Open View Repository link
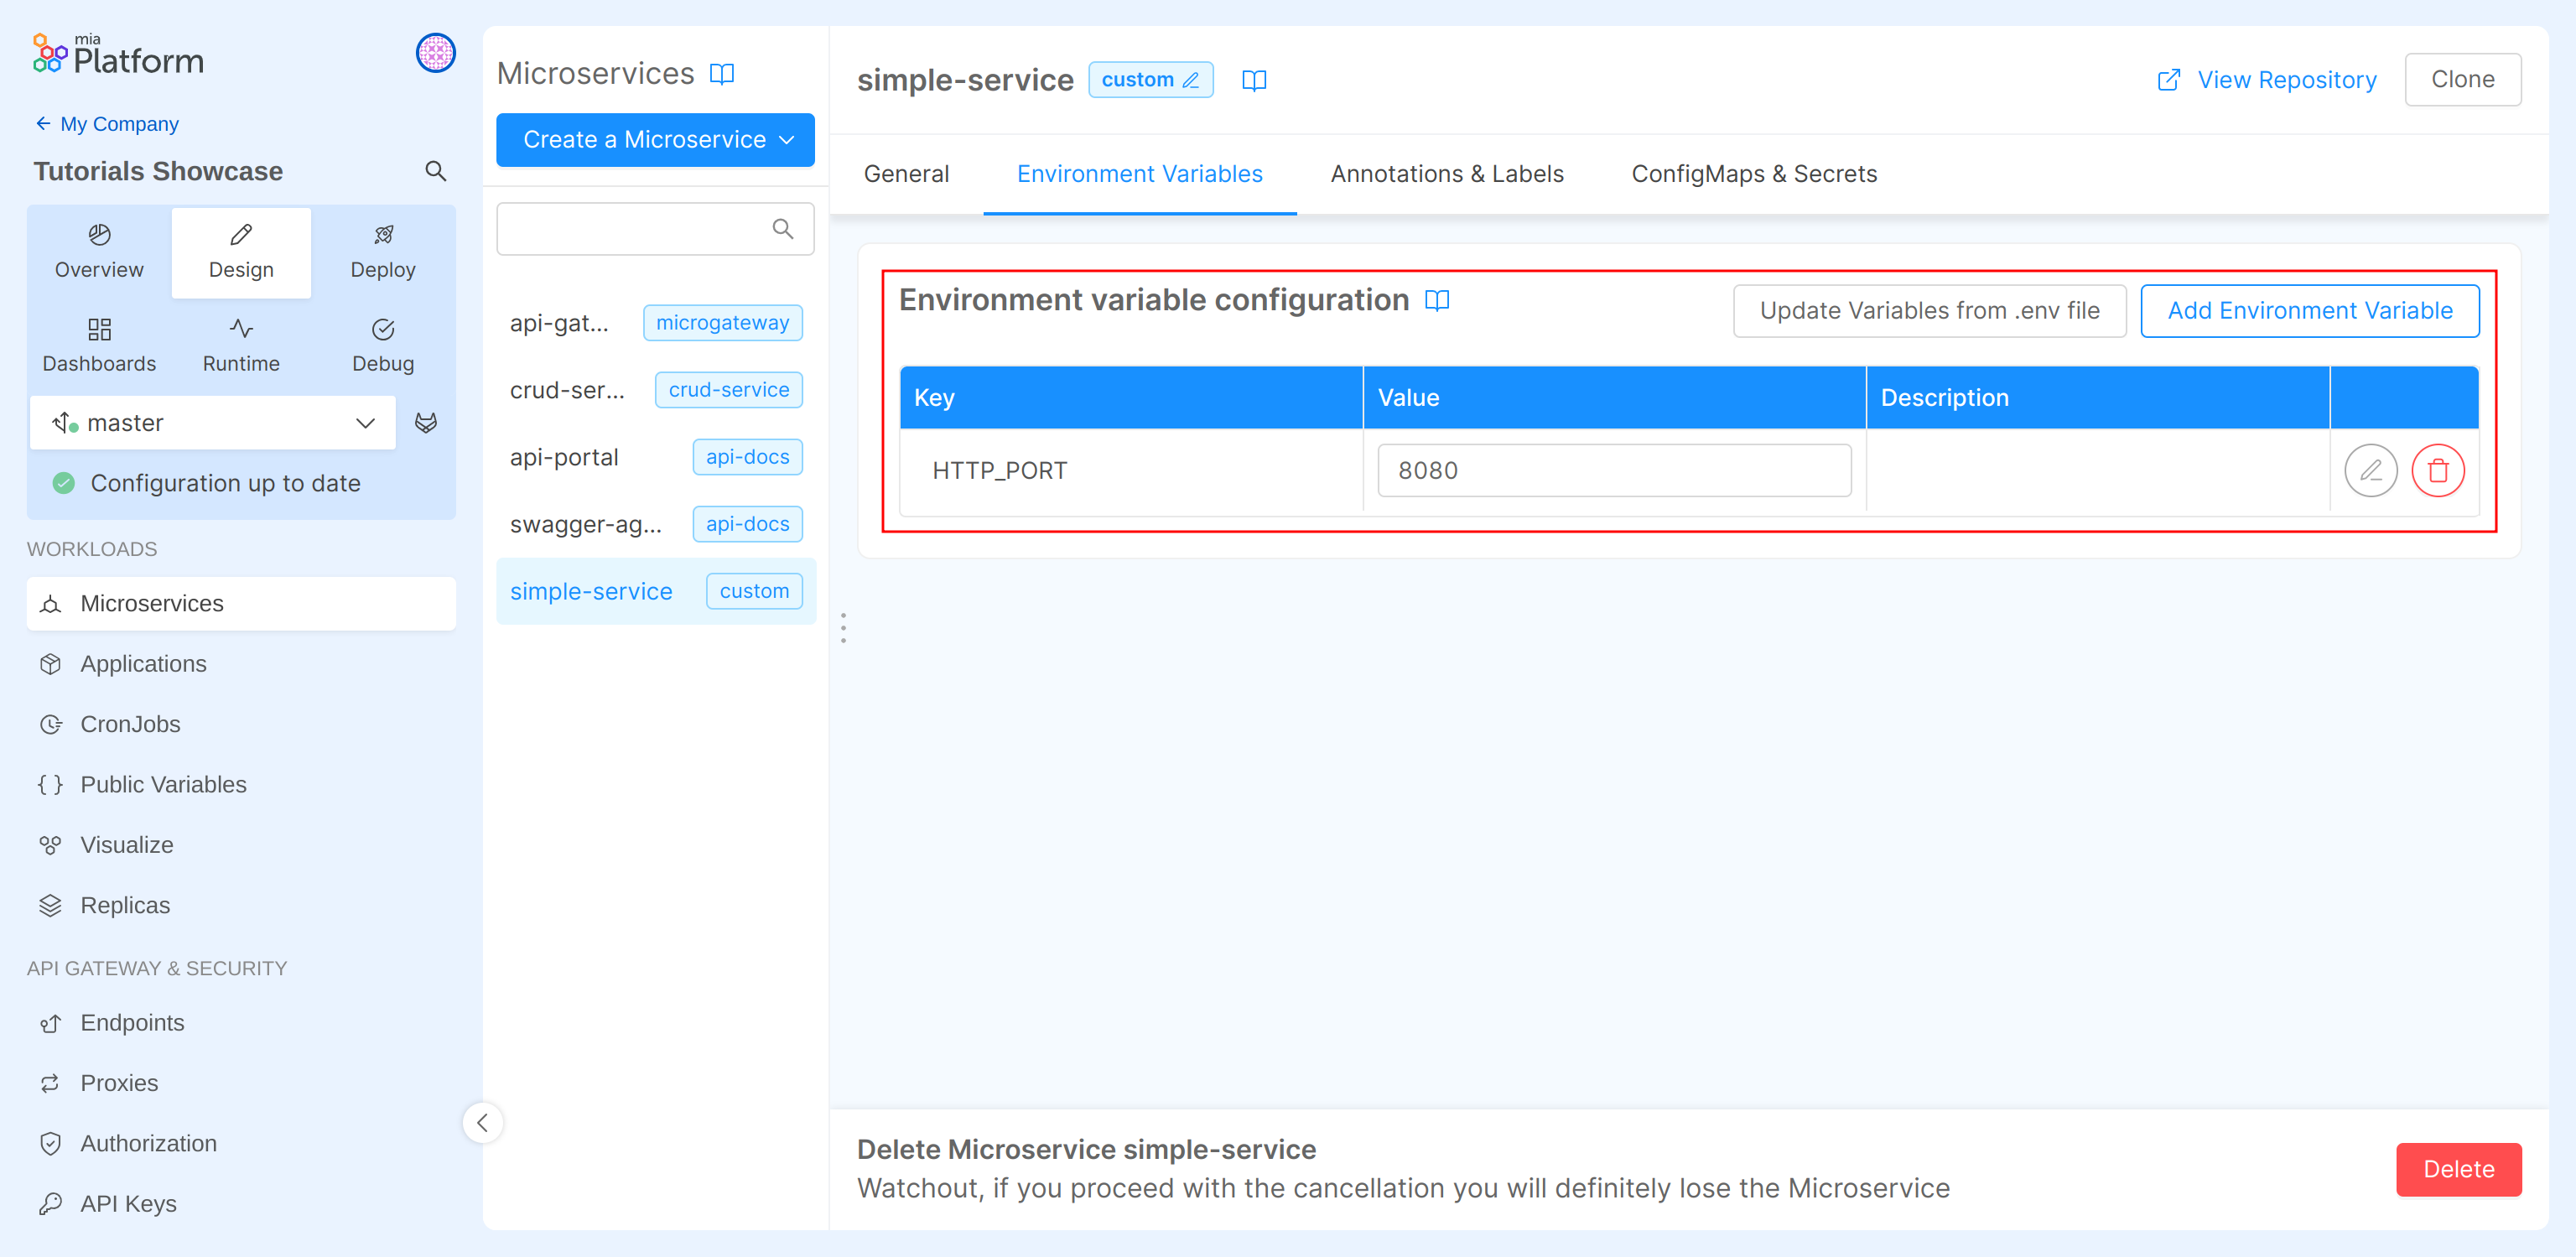The width and height of the screenshot is (2576, 1257). pos(2286,79)
